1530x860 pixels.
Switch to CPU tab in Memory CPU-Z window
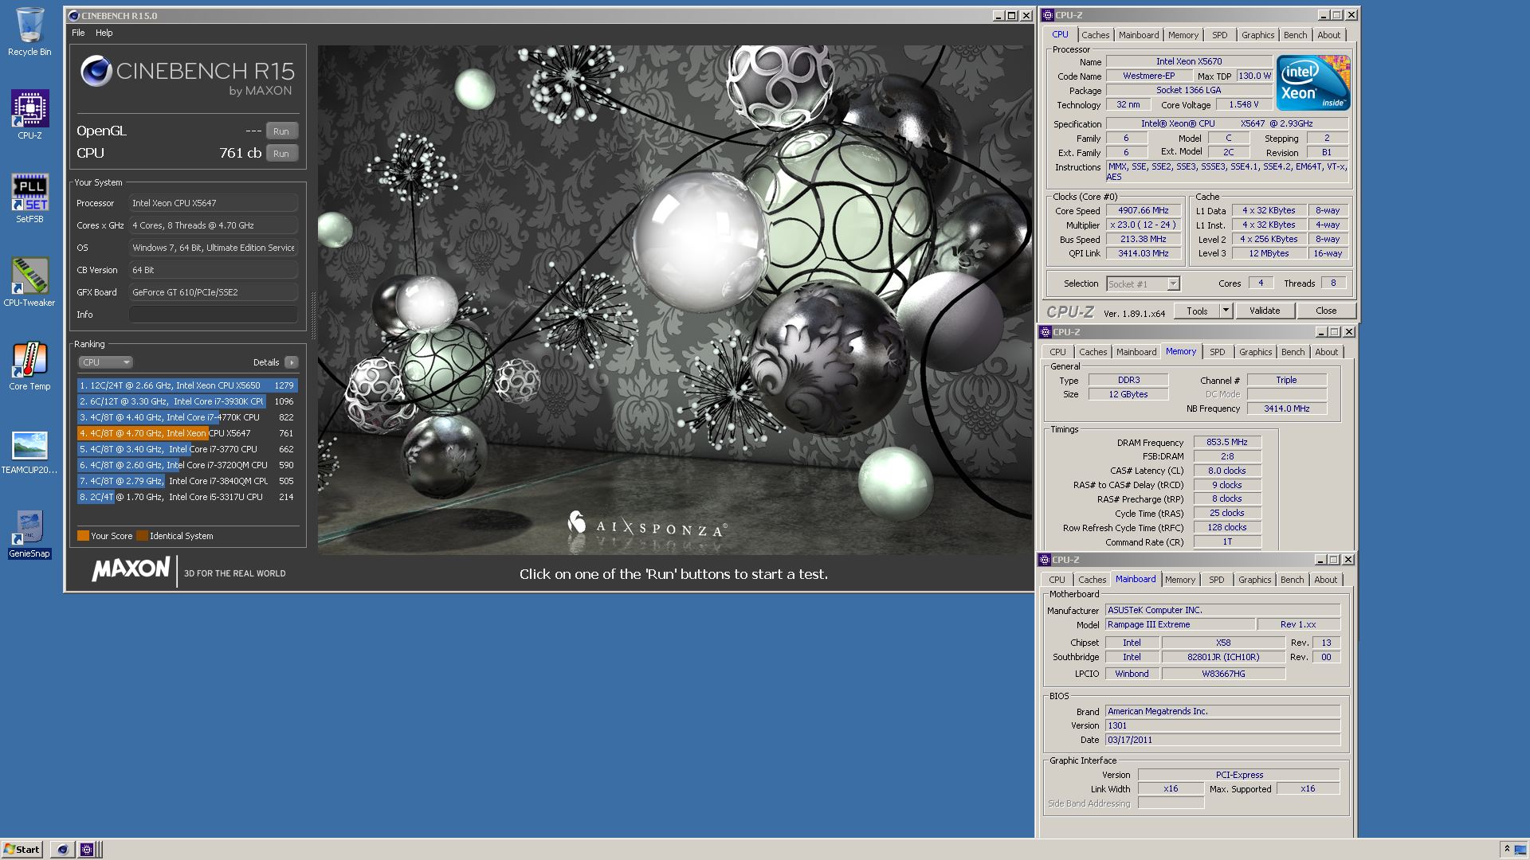1057,352
